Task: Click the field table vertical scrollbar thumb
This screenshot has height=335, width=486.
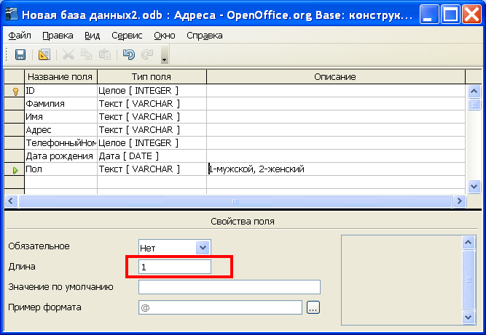Action: click(474, 104)
